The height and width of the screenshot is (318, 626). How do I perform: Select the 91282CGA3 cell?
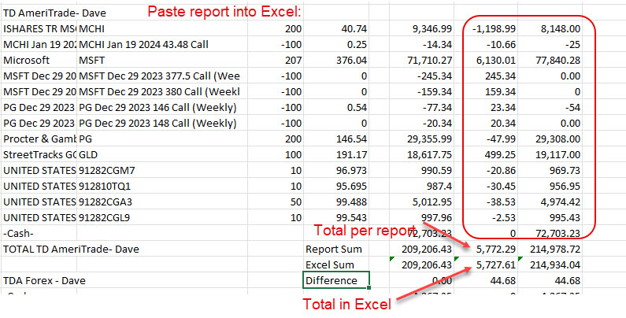pyautogui.click(x=162, y=202)
